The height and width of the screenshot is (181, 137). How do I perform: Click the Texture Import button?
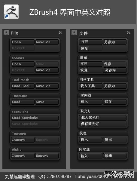(x=23, y=140)
